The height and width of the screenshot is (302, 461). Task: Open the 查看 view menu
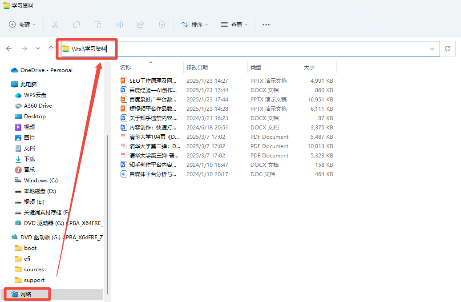pyautogui.click(x=235, y=24)
